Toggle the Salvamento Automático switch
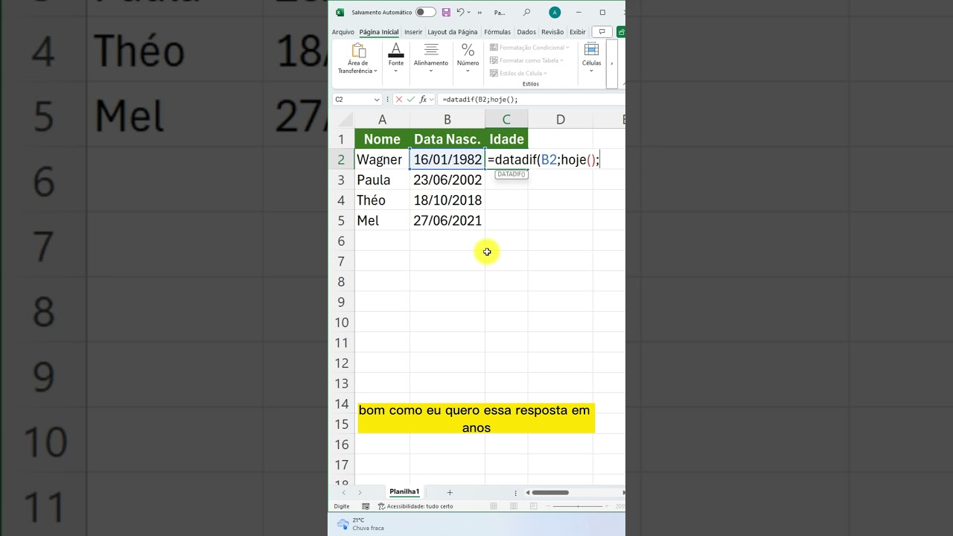 point(426,12)
